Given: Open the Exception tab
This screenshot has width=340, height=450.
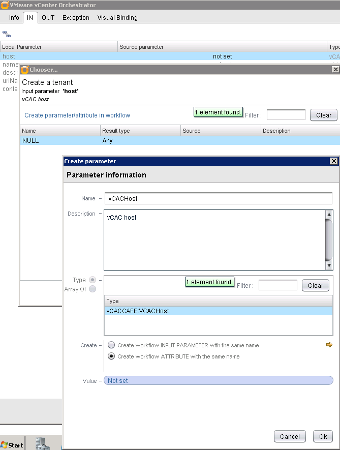Looking at the screenshot, I should click(76, 17).
